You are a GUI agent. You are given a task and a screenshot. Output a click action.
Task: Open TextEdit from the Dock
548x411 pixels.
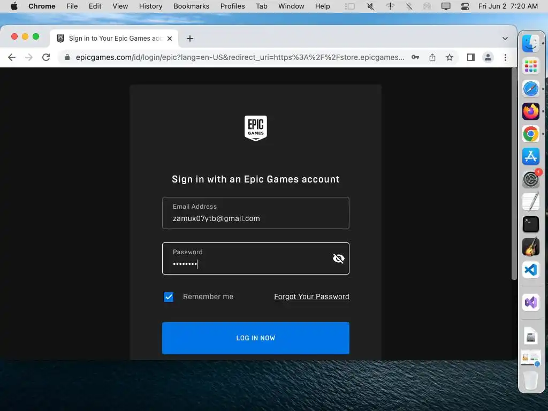coord(530,202)
